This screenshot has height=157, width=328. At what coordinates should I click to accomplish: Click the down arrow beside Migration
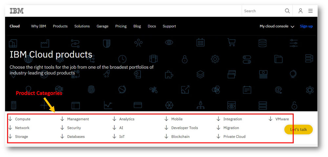tap(218, 128)
